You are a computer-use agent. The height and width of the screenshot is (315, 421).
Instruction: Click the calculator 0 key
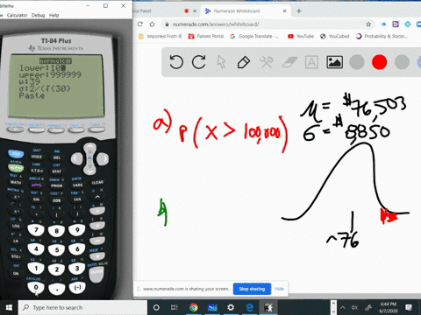[36, 287]
